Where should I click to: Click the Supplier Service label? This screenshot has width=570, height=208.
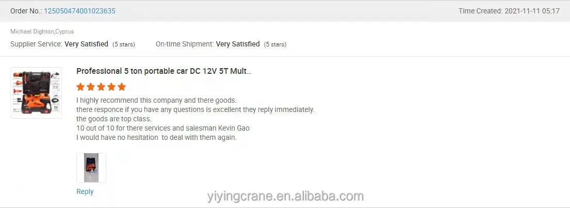click(x=36, y=44)
